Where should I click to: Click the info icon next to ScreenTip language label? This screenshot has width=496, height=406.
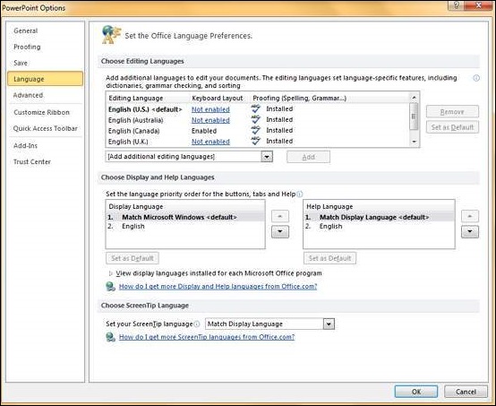pyautogui.click(x=197, y=324)
